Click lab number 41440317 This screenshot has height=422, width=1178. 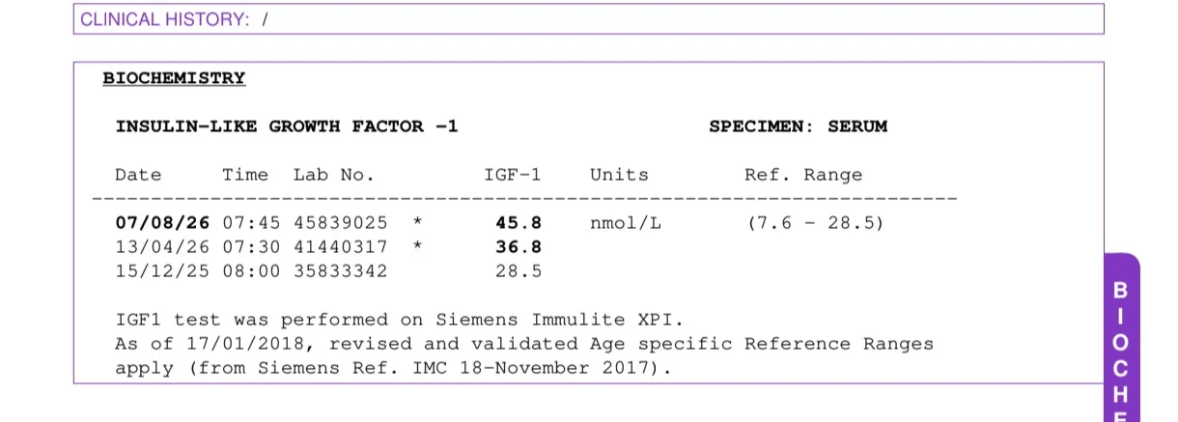(341, 247)
